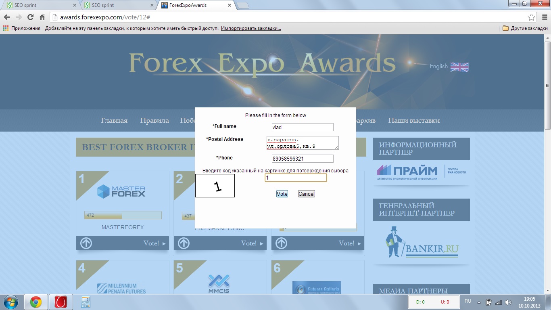Viewport: 551px width, 310px height.
Task: Click the Phone input field
Action: tap(303, 159)
